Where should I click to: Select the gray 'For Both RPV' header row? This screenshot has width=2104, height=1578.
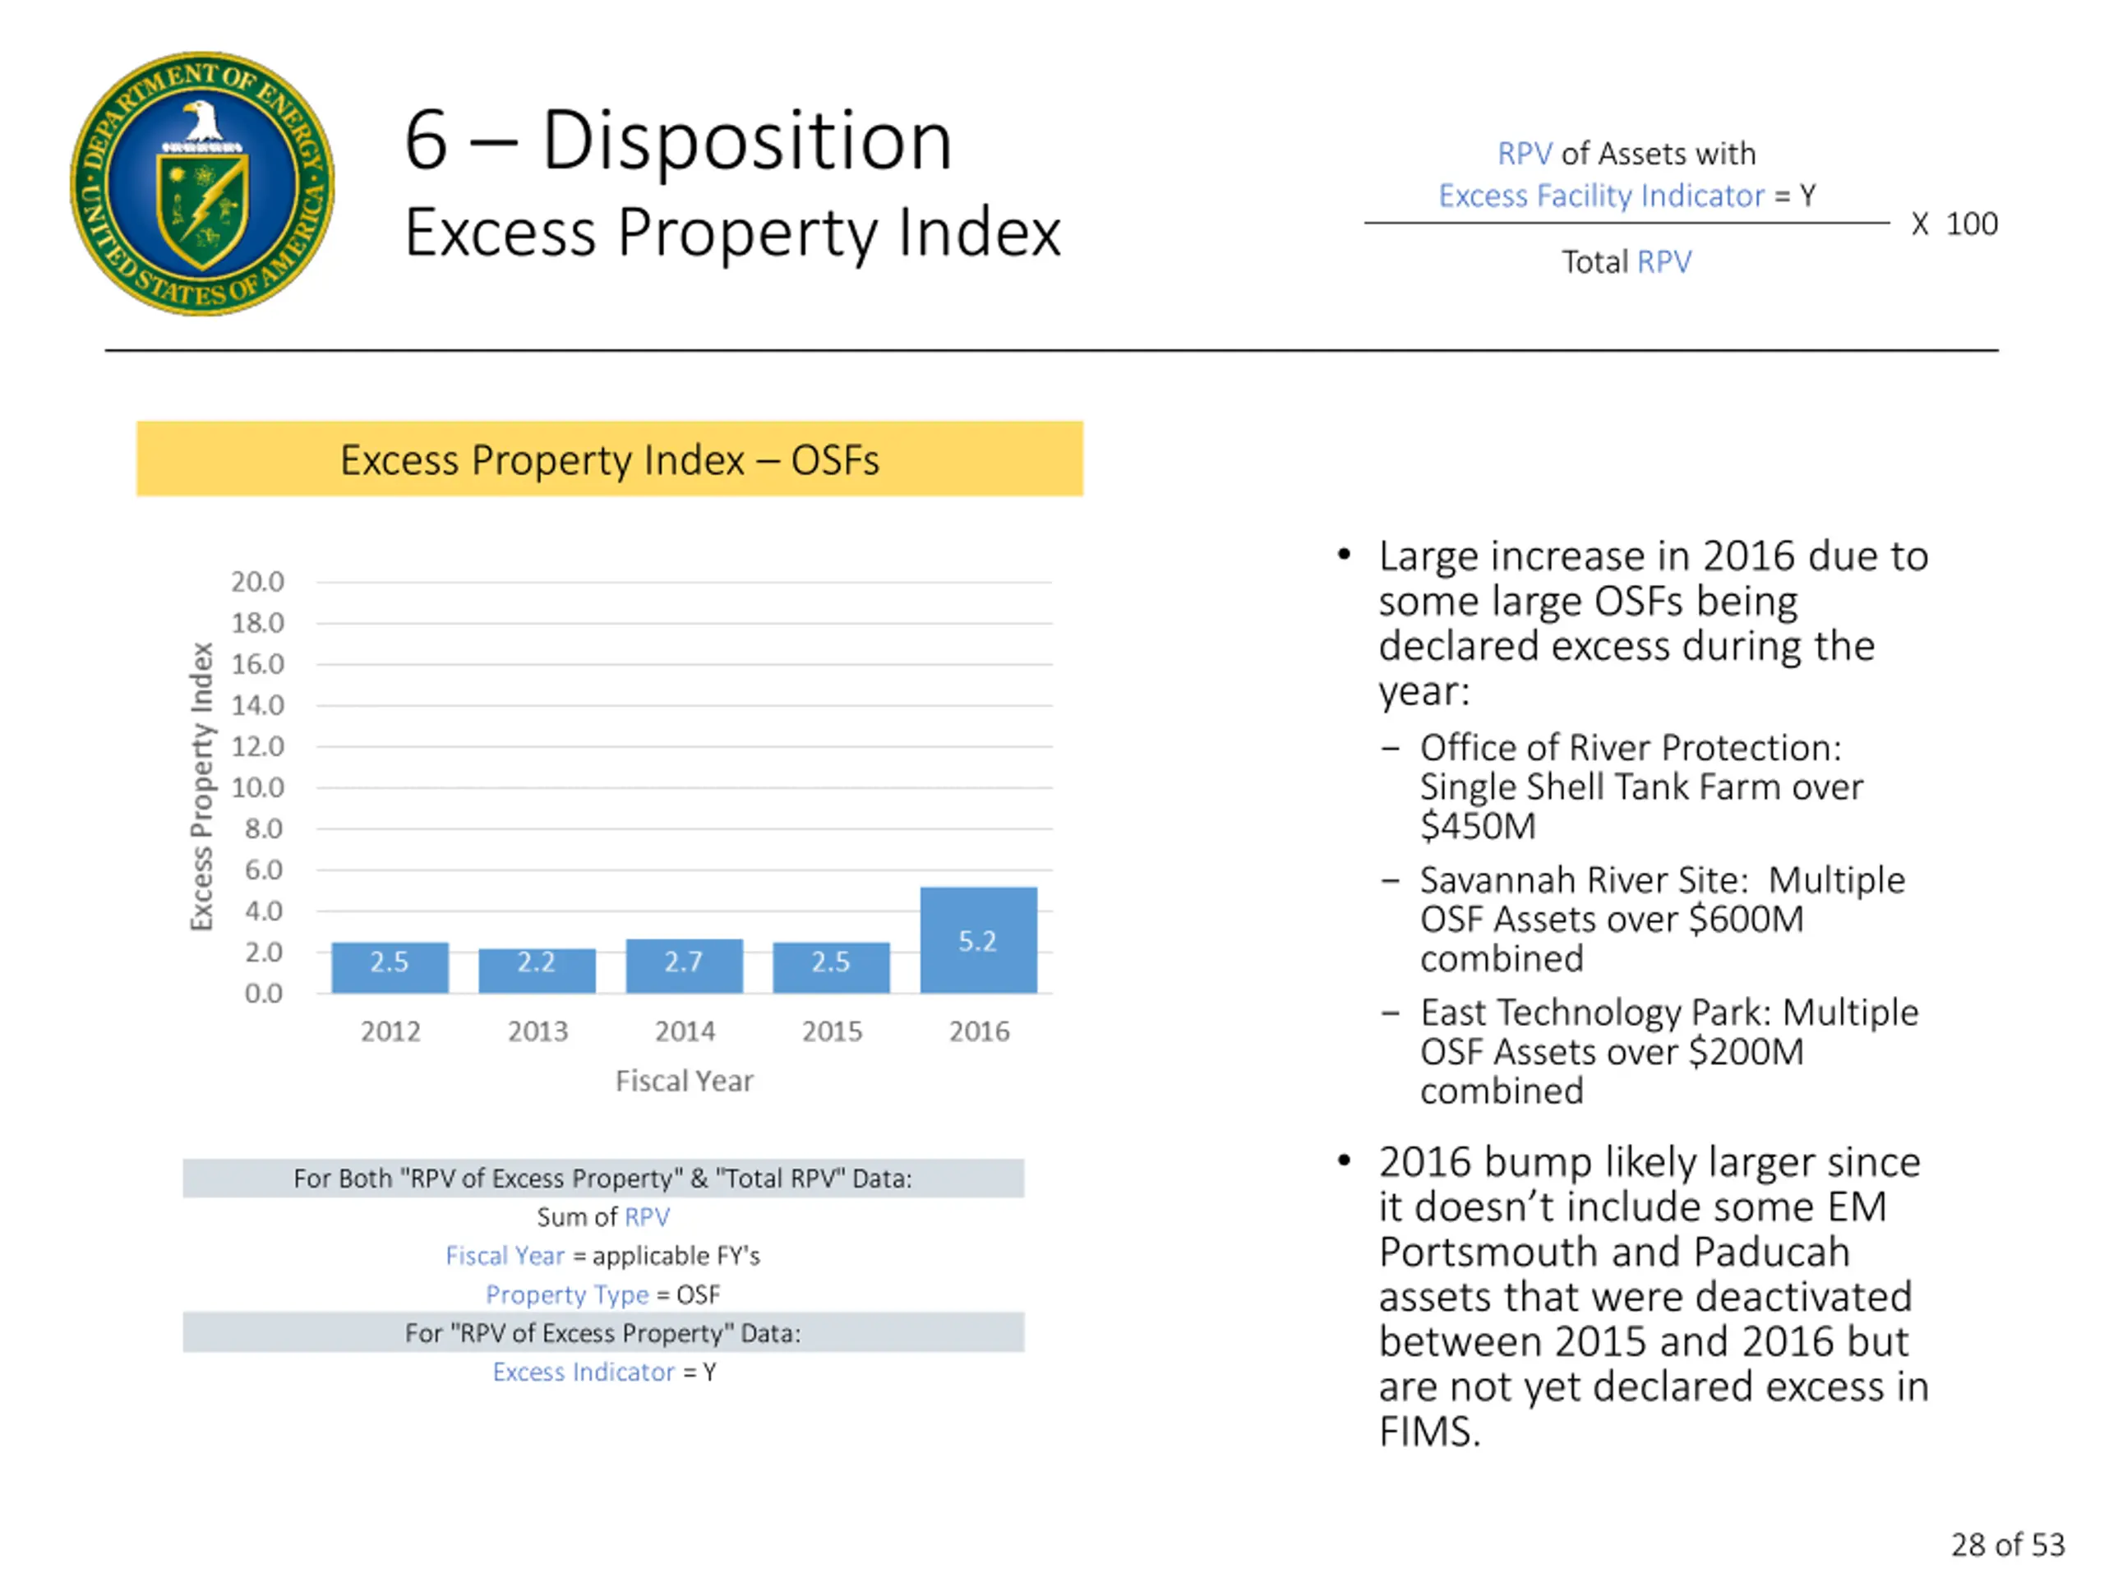[x=603, y=1179]
